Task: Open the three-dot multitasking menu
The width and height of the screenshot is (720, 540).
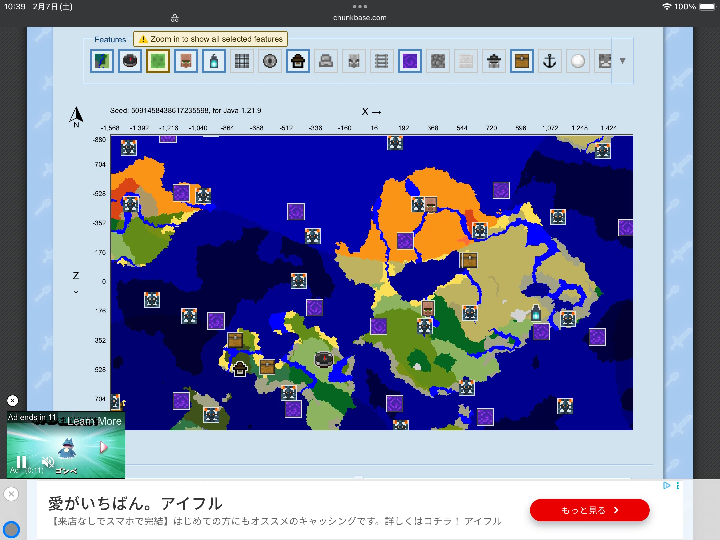Action: click(x=360, y=7)
